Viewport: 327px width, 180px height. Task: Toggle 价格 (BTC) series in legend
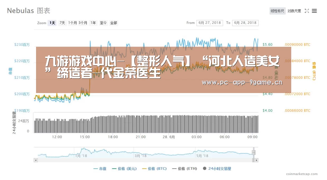(154, 168)
